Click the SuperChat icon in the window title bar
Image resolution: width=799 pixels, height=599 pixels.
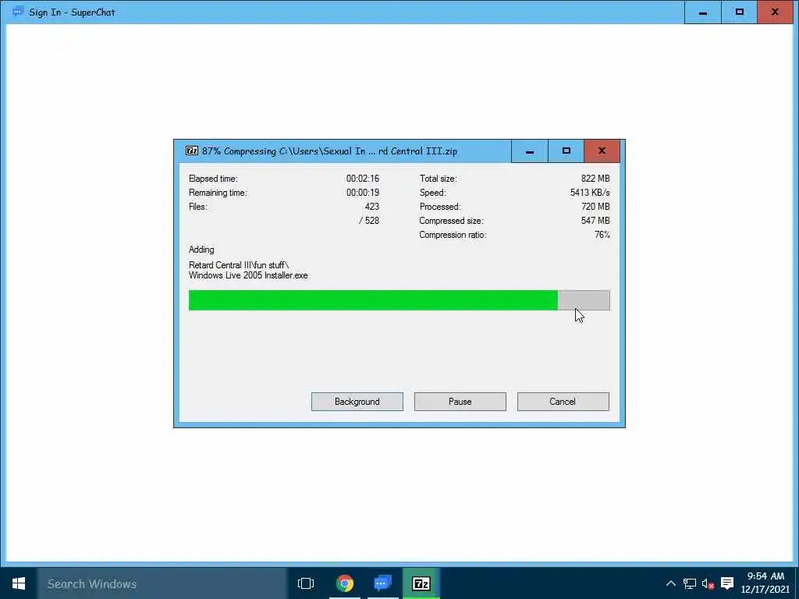coord(18,11)
